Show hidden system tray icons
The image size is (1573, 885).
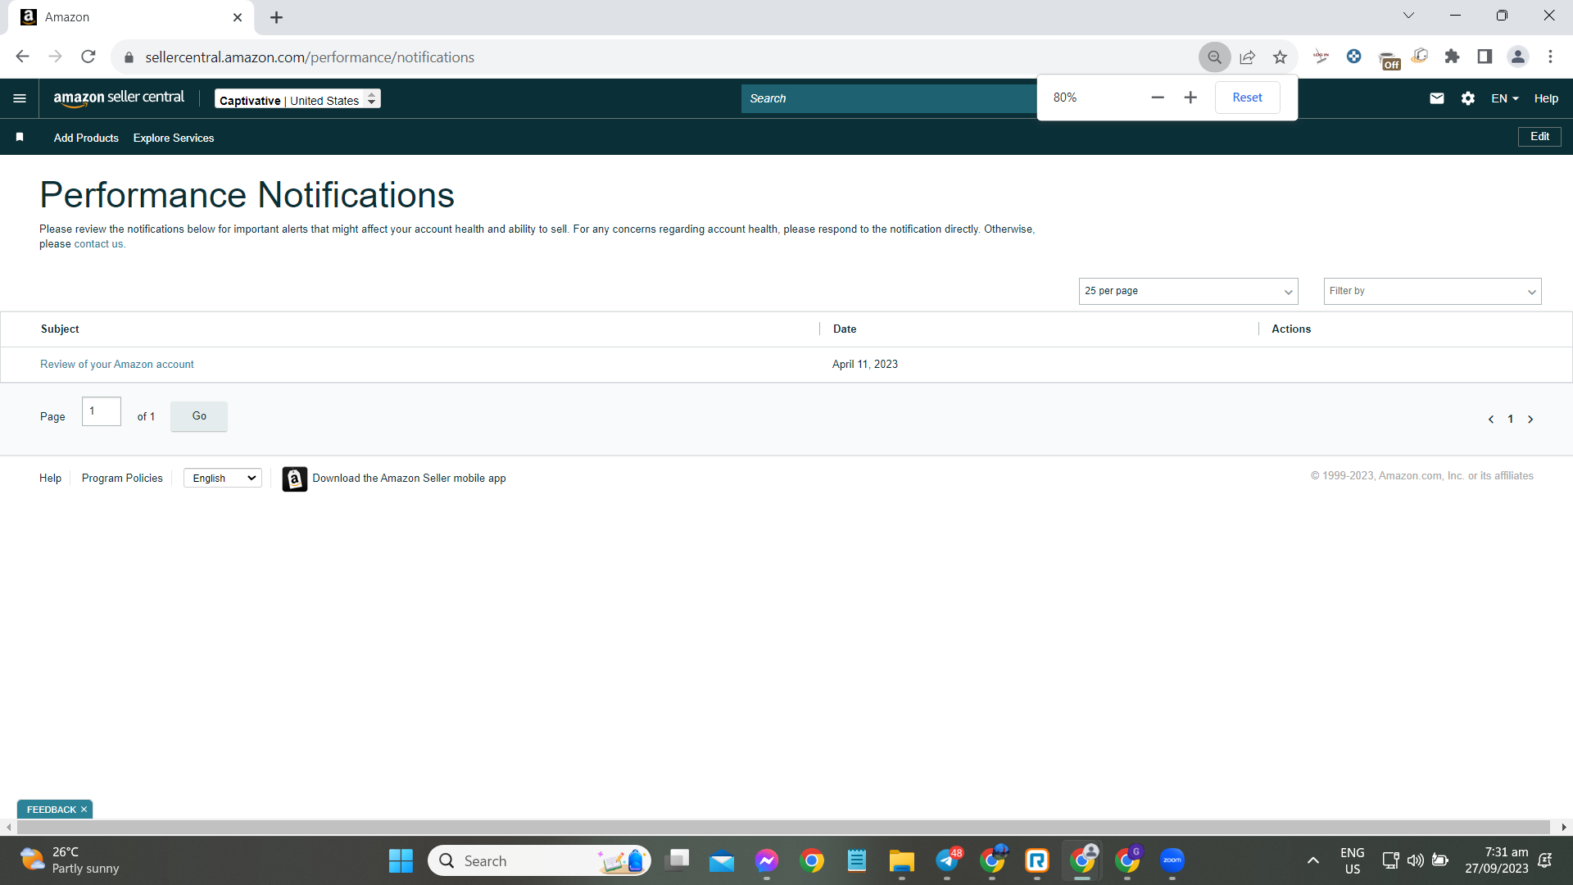[x=1313, y=860]
